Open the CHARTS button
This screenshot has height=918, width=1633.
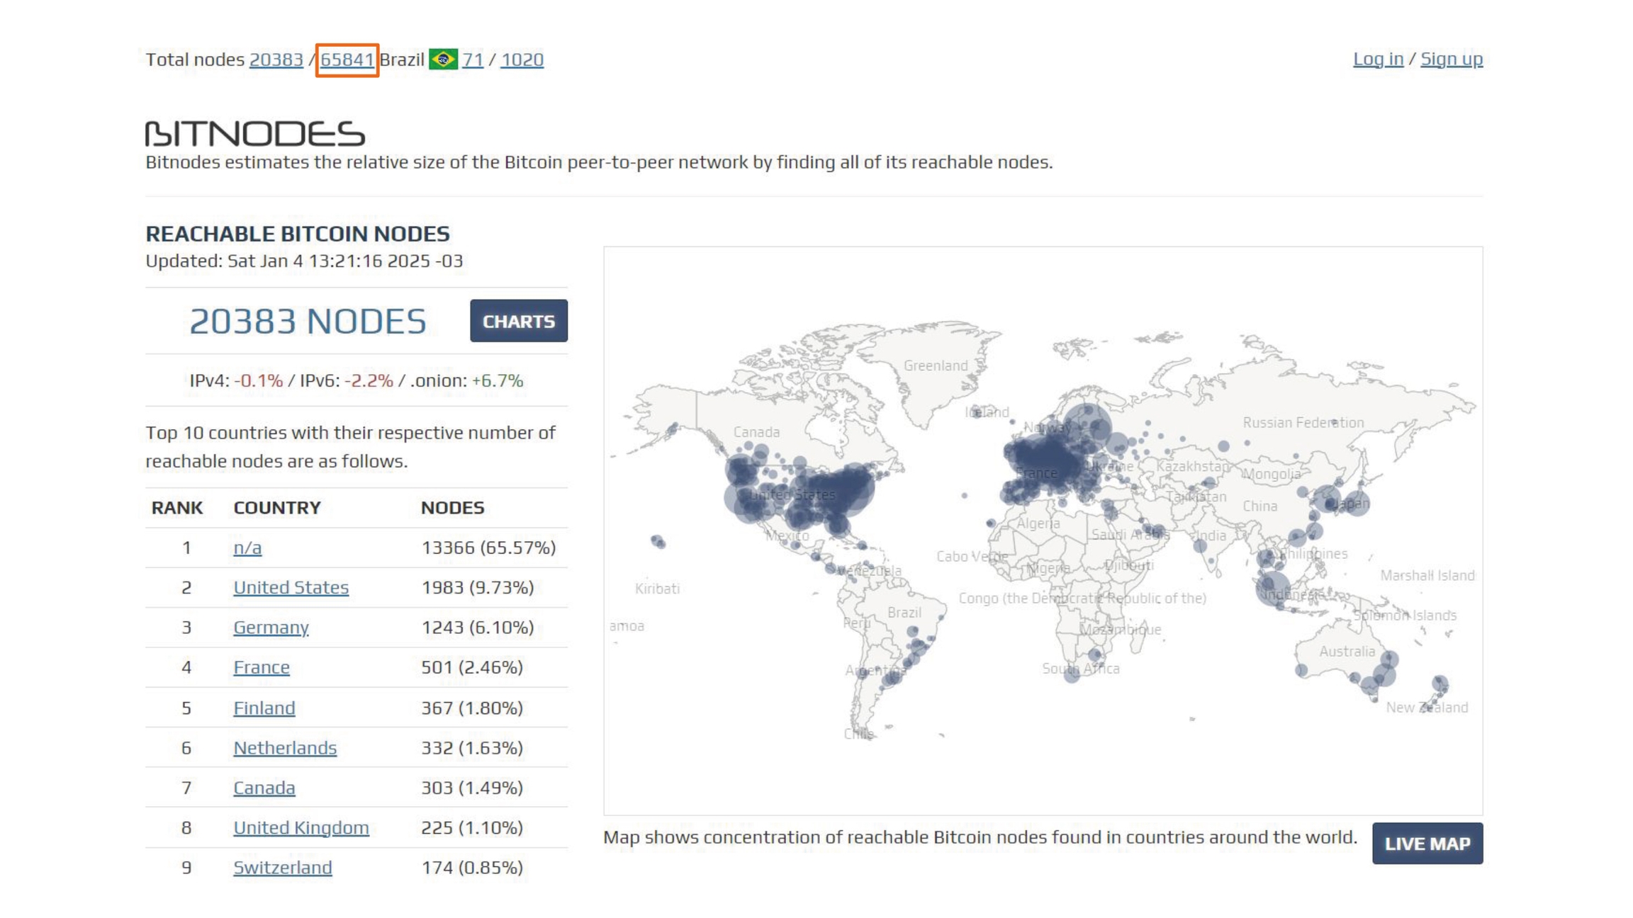click(x=518, y=321)
